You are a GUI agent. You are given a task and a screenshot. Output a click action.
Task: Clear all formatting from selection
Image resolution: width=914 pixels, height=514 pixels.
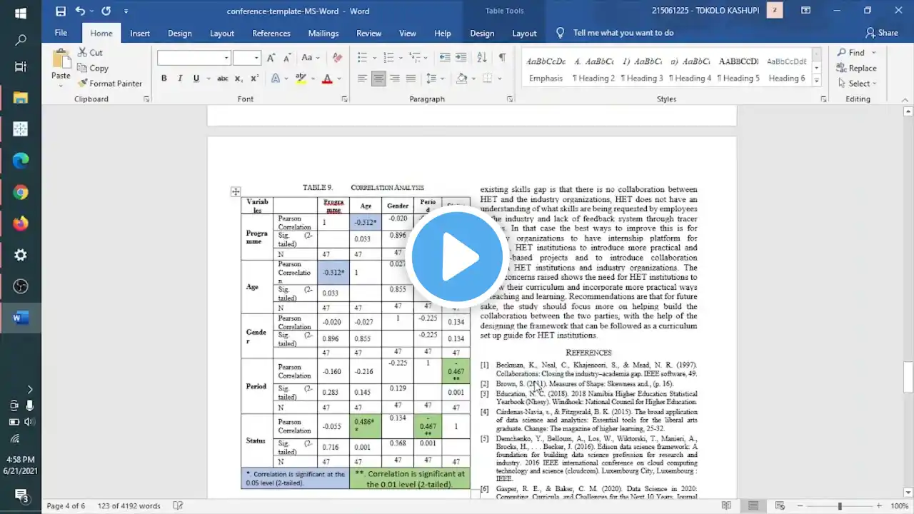pyautogui.click(x=337, y=58)
